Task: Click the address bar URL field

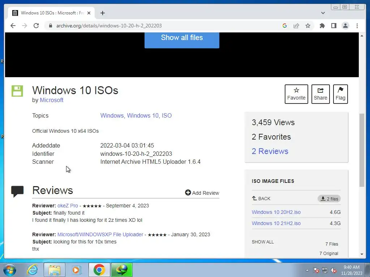Action: click(163, 26)
